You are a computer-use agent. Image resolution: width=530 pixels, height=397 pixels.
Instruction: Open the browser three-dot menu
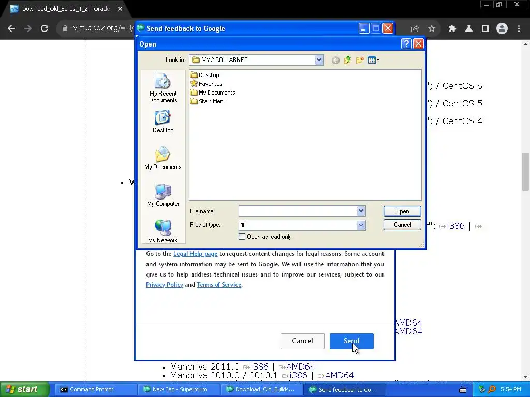pos(519,29)
